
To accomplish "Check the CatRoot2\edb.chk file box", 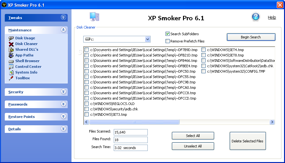I will pos(204,66).
